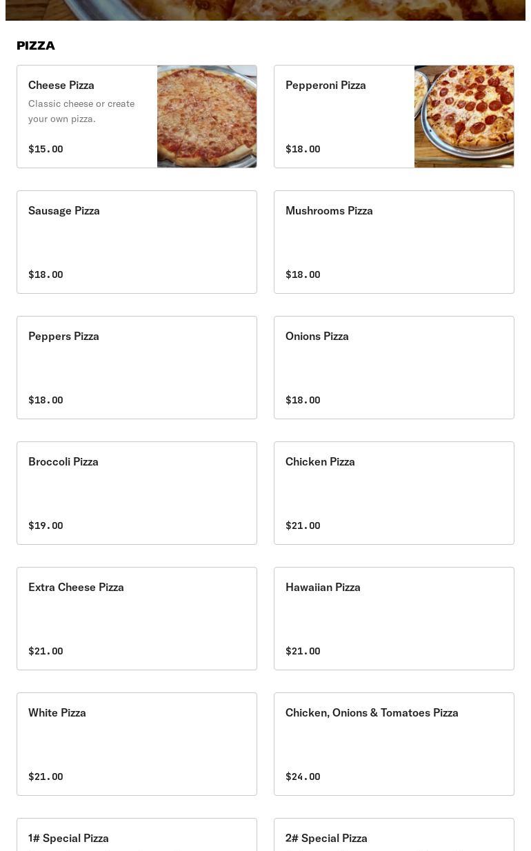This screenshot has width=531, height=851.
Task: Select the Peppers Pizza card
Action: pyautogui.click(x=137, y=368)
